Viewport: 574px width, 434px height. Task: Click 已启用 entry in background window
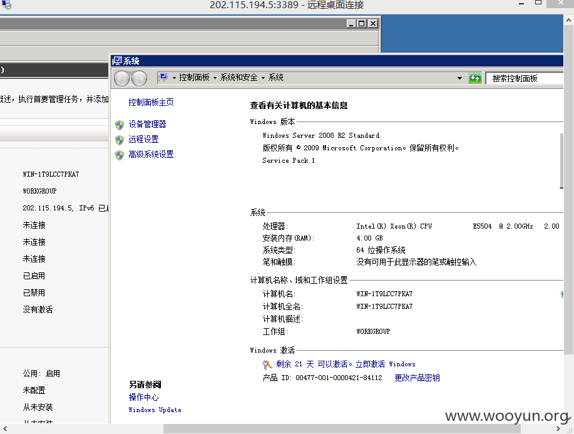click(x=34, y=276)
